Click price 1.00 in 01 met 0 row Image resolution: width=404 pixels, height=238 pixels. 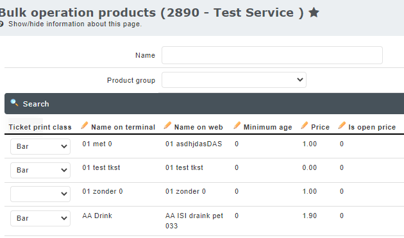tap(310, 144)
